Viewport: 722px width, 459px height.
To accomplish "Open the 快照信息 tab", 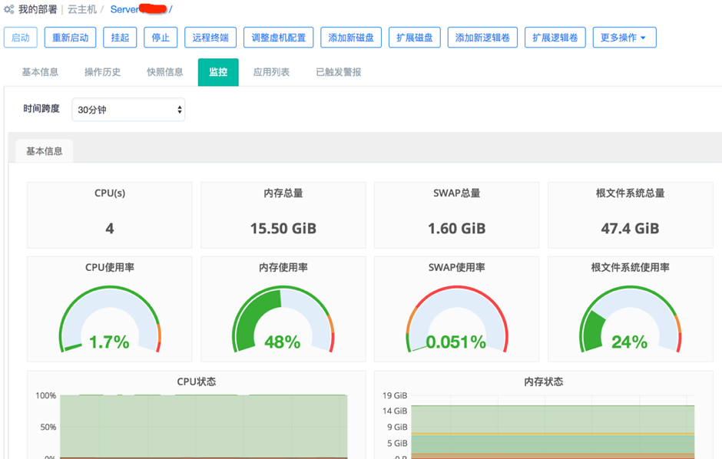I will pyautogui.click(x=164, y=71).
